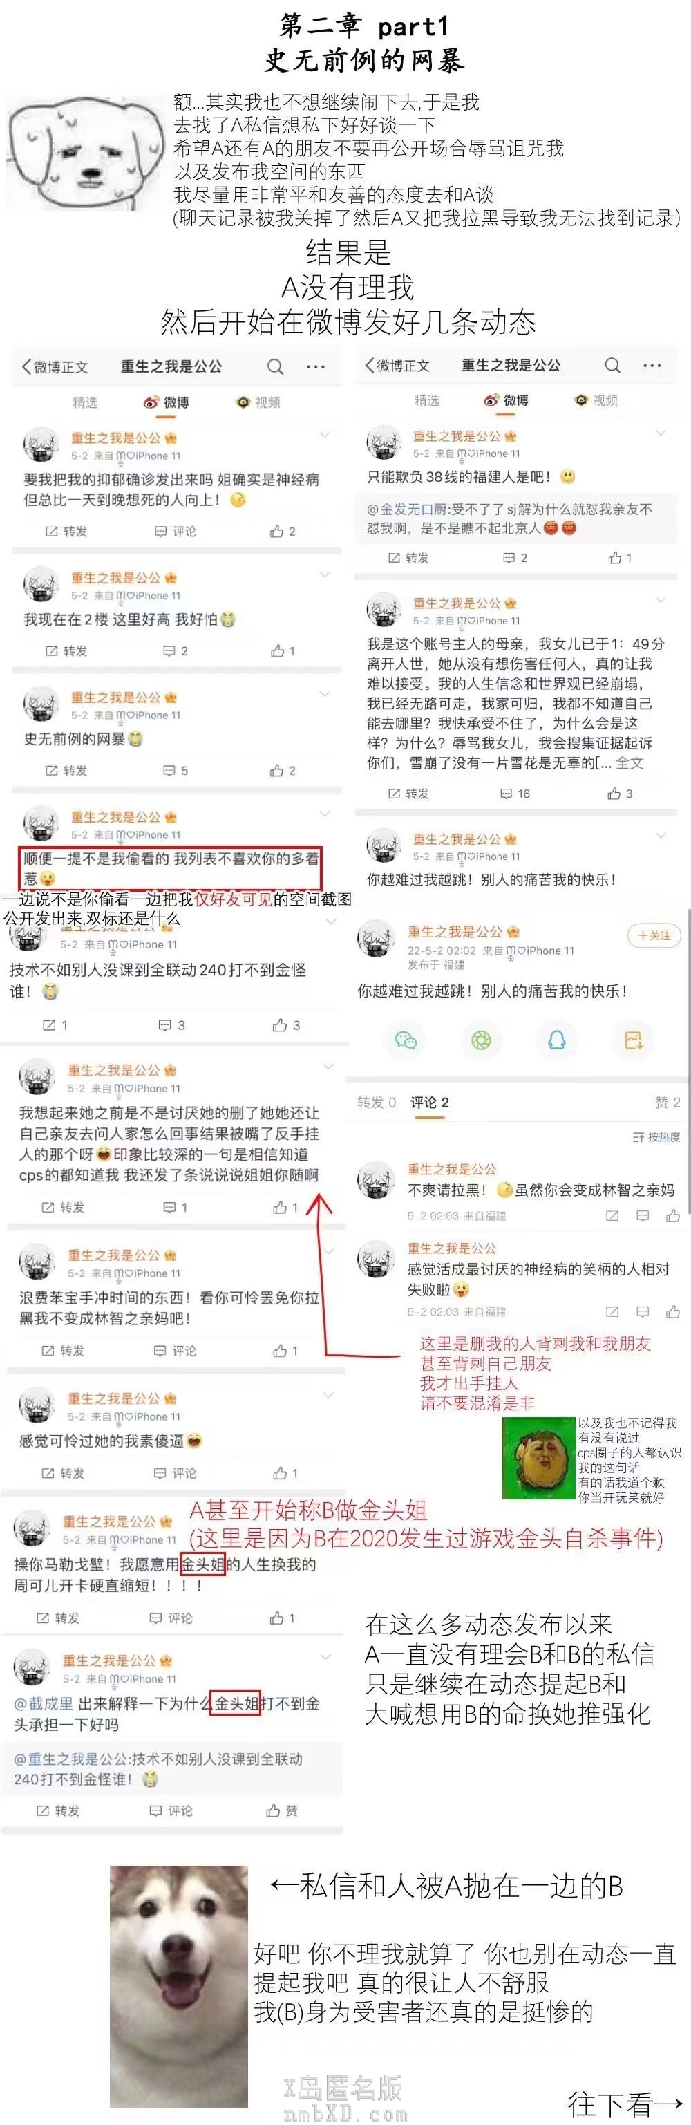Go back via left 微博正文 arrow
Image resolution: width=691 pixels, height=2125 pixels.
tap(26, 366)
